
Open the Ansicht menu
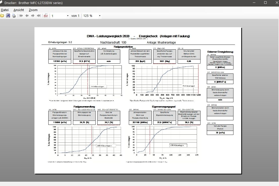pos(19,10)
